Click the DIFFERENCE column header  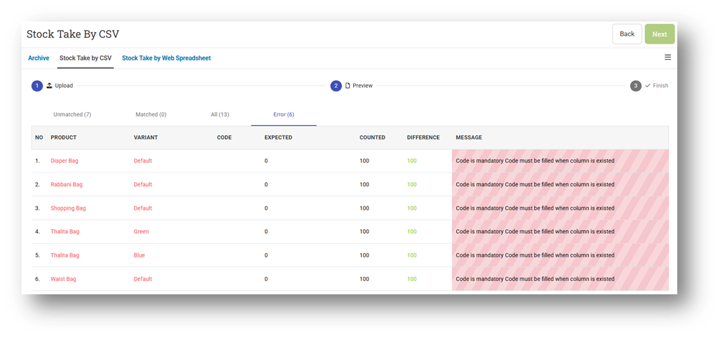pyautogui.click(x=423, y=138)
